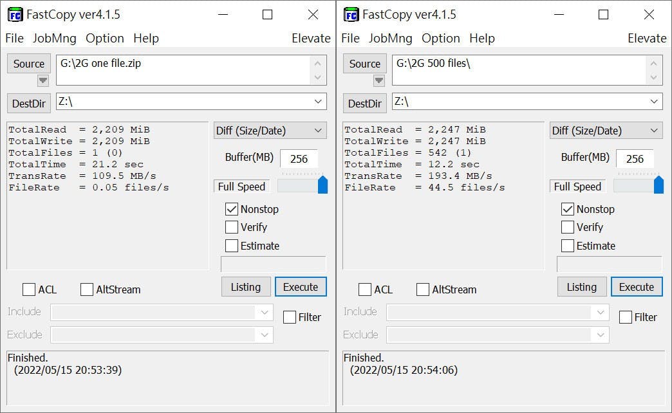Click Buffer(MB) value field in '2G 500 files' window
This screenshot has width=672, height=413.
coord(635,158)
